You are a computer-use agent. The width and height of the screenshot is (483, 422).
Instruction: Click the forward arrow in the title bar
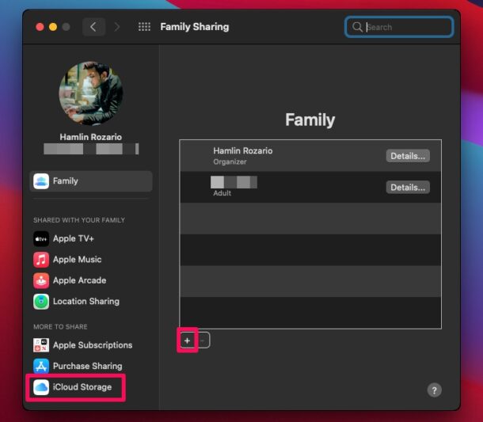point(116,27)
